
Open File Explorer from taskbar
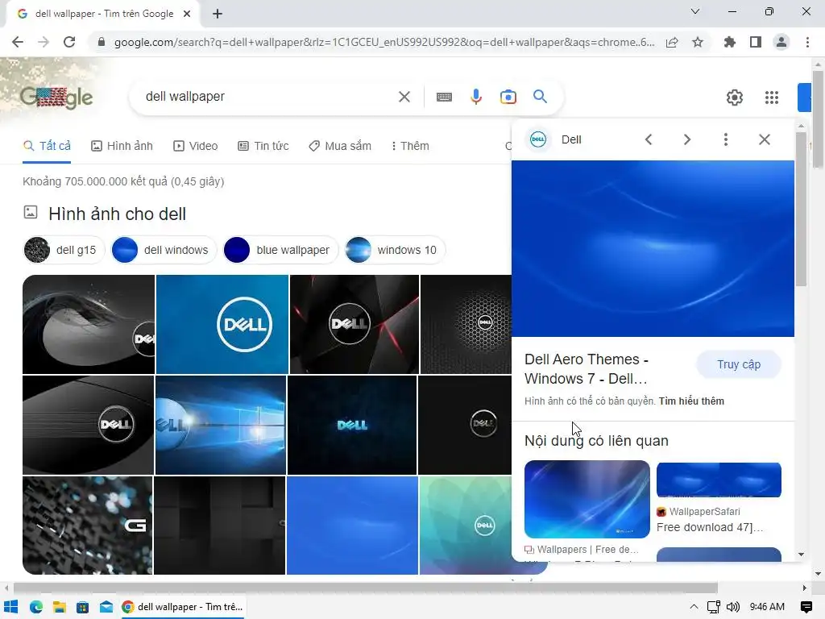tap(59, 607)
